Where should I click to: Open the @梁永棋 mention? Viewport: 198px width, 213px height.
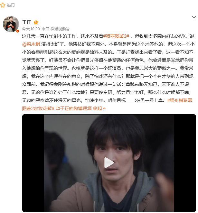pyautogui.click(x=31, y=44)
